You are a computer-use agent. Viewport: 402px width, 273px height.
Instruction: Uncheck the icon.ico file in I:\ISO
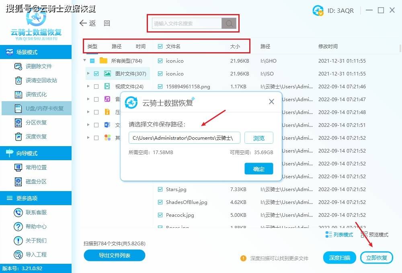coord(160,74)
